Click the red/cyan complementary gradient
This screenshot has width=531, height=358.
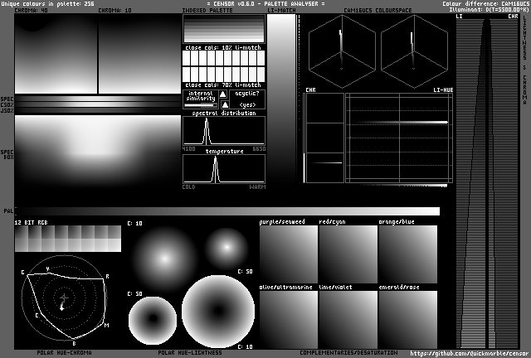tap(348, 254)
